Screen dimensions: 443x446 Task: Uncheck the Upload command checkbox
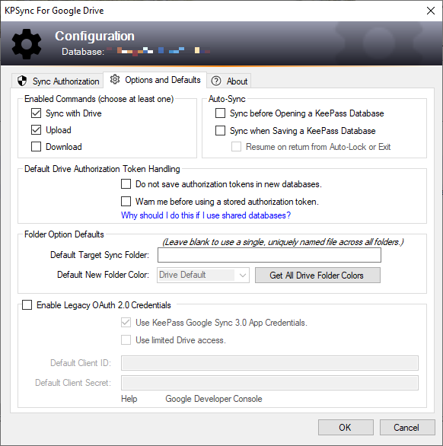click(36, 130)
